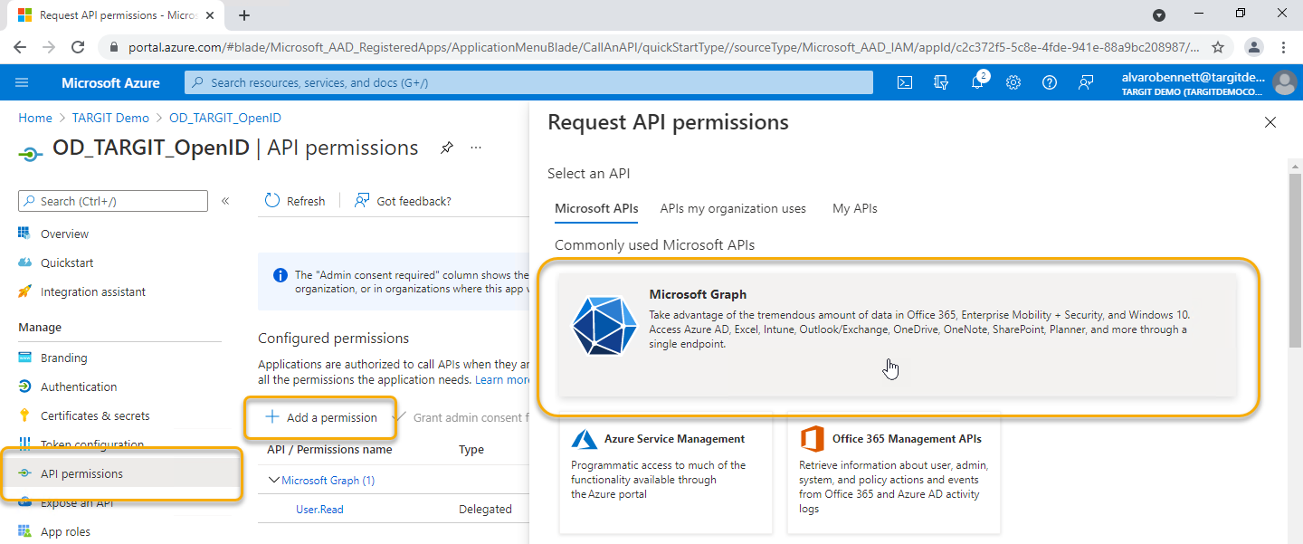Click Add a permission
The image size is (1303, 544).
pyautogui.click(x=320, y=417)
